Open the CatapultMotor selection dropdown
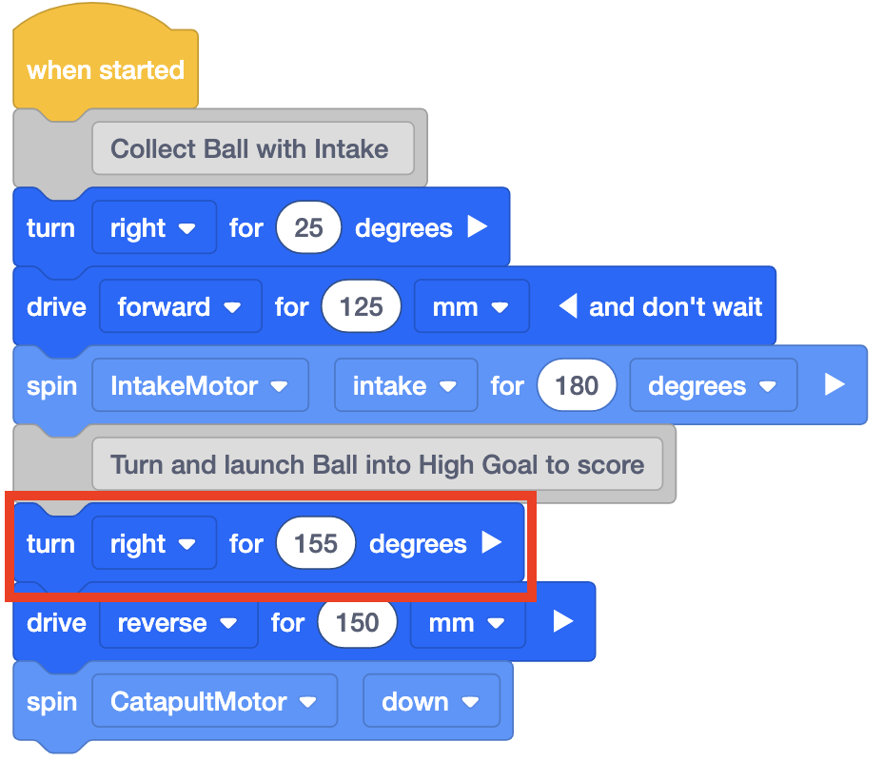883x761 pixels. (x=214, y=701)
